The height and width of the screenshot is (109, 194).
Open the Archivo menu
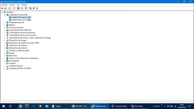coord(4,5)
